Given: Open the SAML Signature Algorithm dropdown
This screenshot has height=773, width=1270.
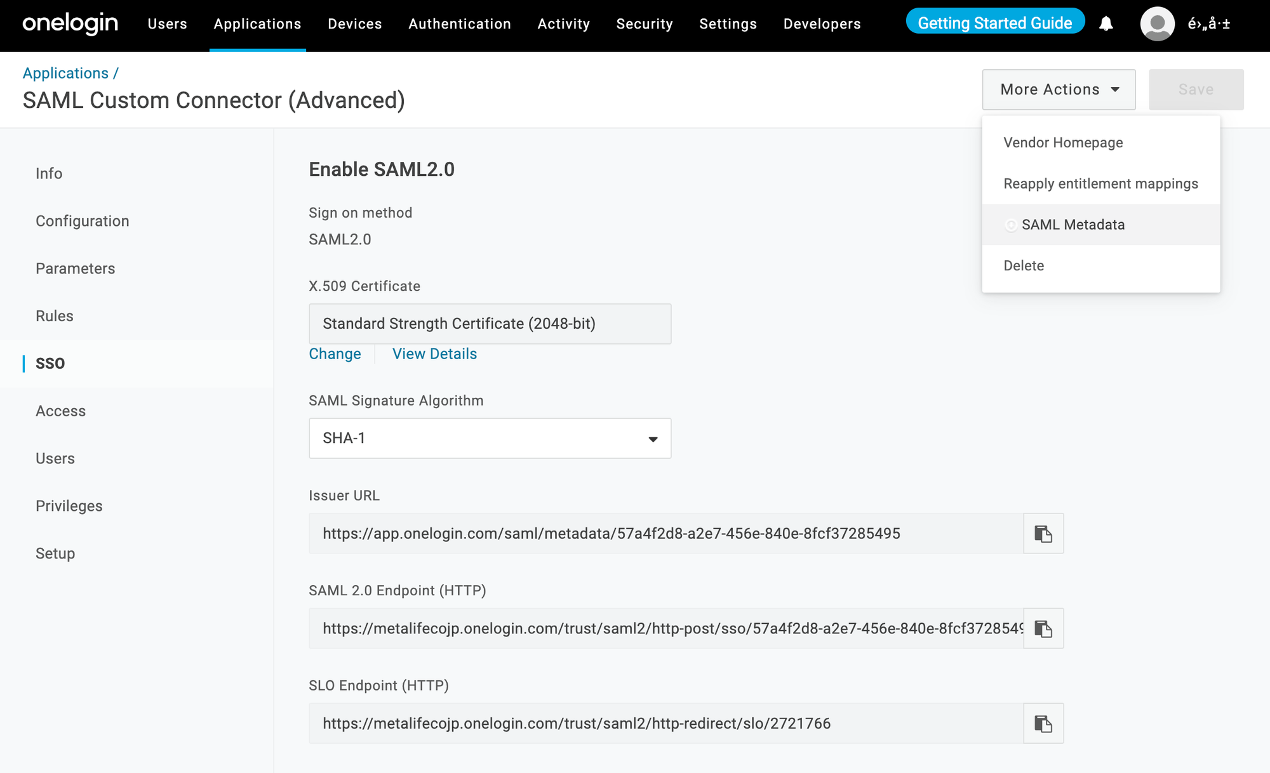Looking at the screenshot, I should click(x=490, y=439).
